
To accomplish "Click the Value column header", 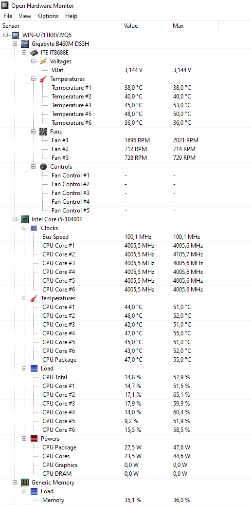I will tap(145, 26).
